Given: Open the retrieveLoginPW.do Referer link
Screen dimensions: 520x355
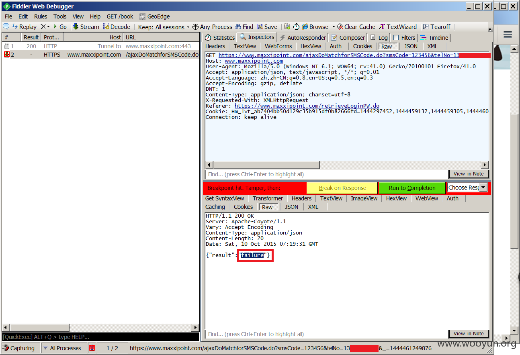Looking at the screenshot, I should point(307,106).
